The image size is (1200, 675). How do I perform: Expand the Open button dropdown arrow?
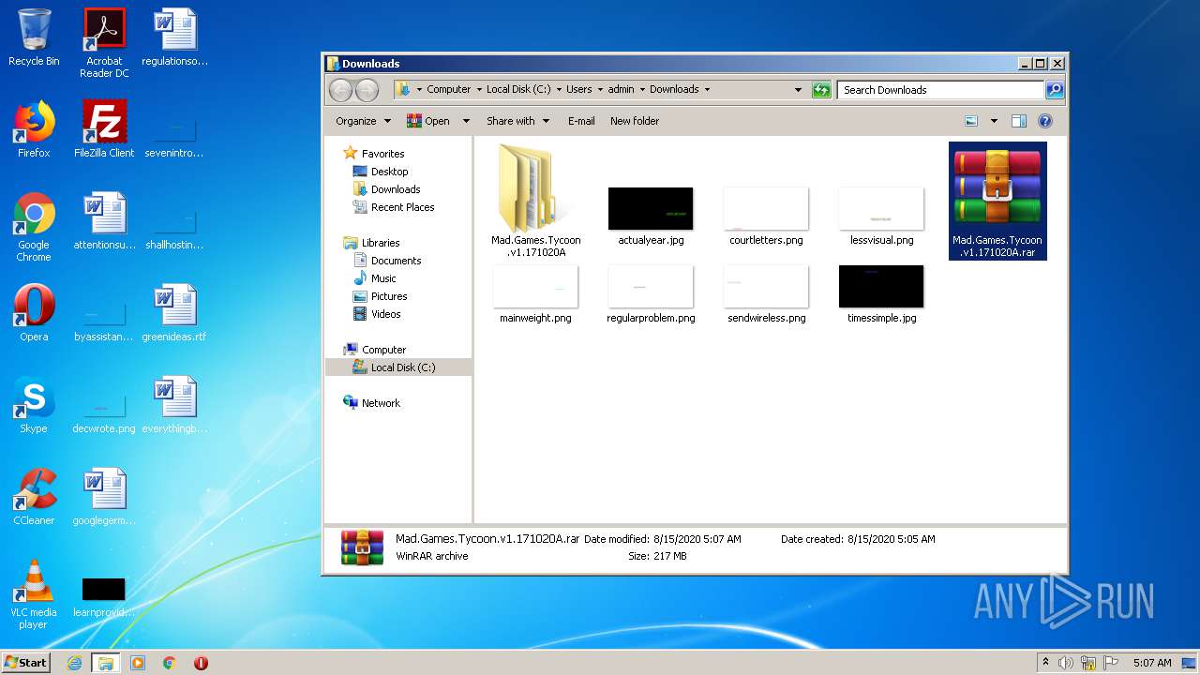pos(465,121)
